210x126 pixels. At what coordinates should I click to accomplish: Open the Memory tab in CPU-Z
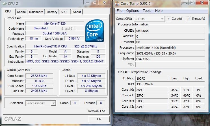(x=52, y=12)
